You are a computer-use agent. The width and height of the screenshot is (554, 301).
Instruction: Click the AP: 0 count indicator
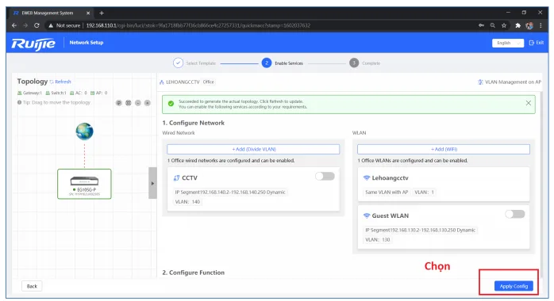[x=99, y=93]
